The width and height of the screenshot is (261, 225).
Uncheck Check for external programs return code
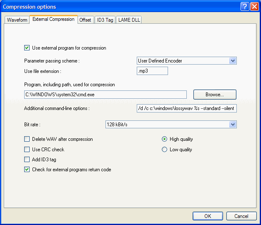click(x=27, y=170)
